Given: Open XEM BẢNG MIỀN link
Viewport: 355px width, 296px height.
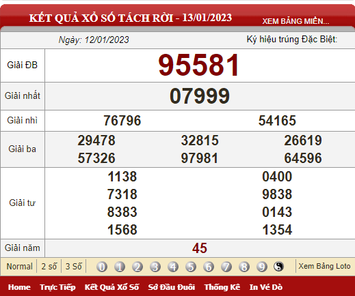Looking at the screenshot, I should tap(295, 21).
